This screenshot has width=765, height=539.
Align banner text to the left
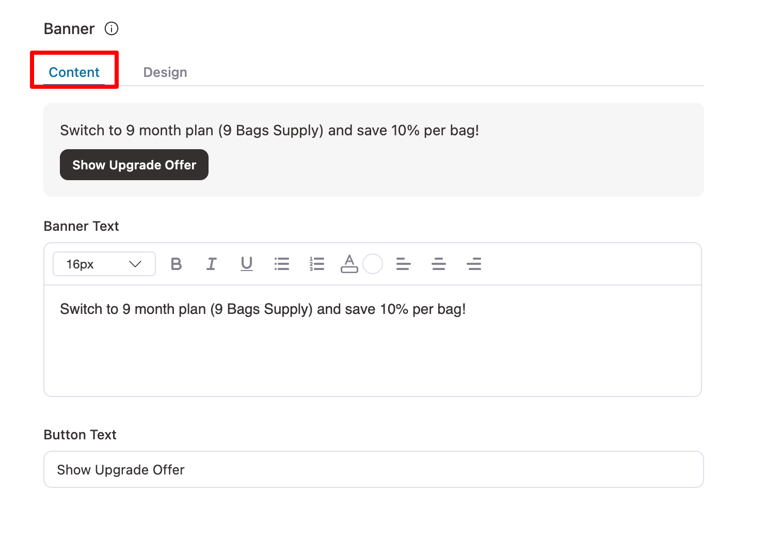click(x=403, y=264)
